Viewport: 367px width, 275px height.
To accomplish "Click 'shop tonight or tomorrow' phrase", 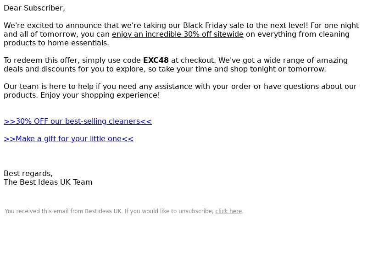I will (x=278, y=69).
